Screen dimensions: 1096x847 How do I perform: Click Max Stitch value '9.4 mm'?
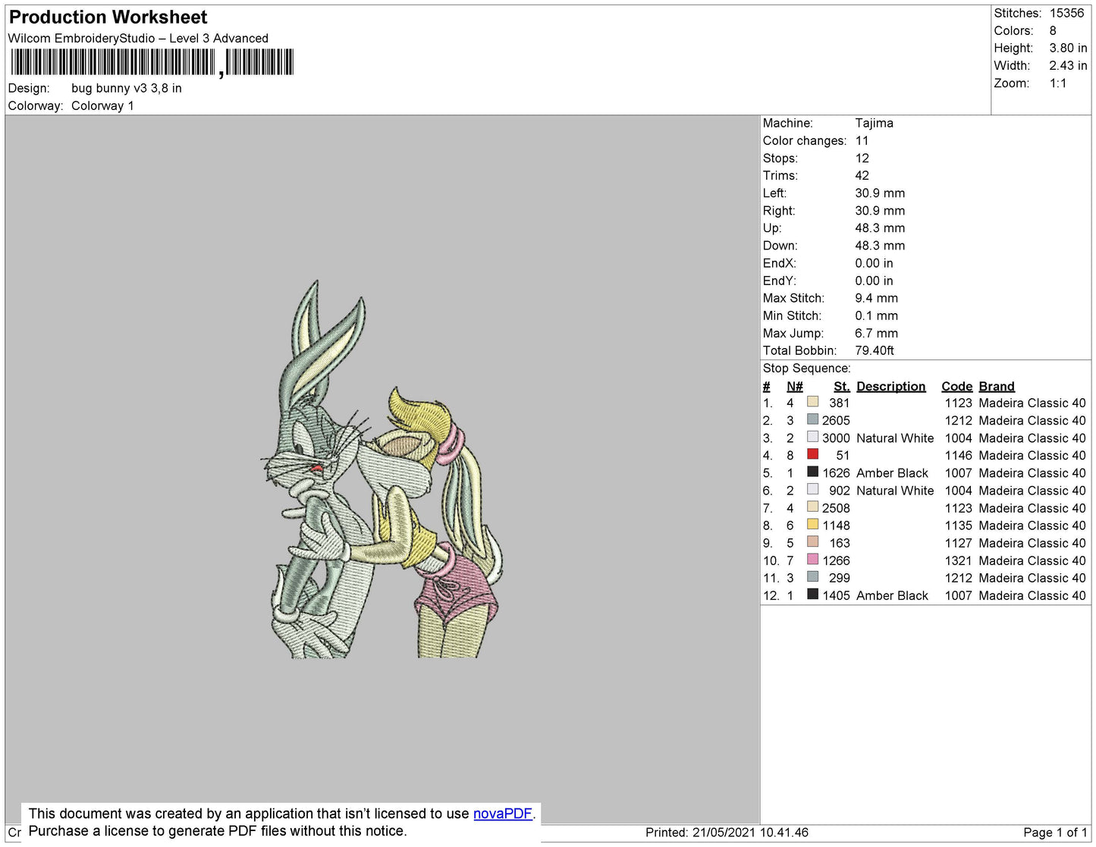(x=876, y=298)
